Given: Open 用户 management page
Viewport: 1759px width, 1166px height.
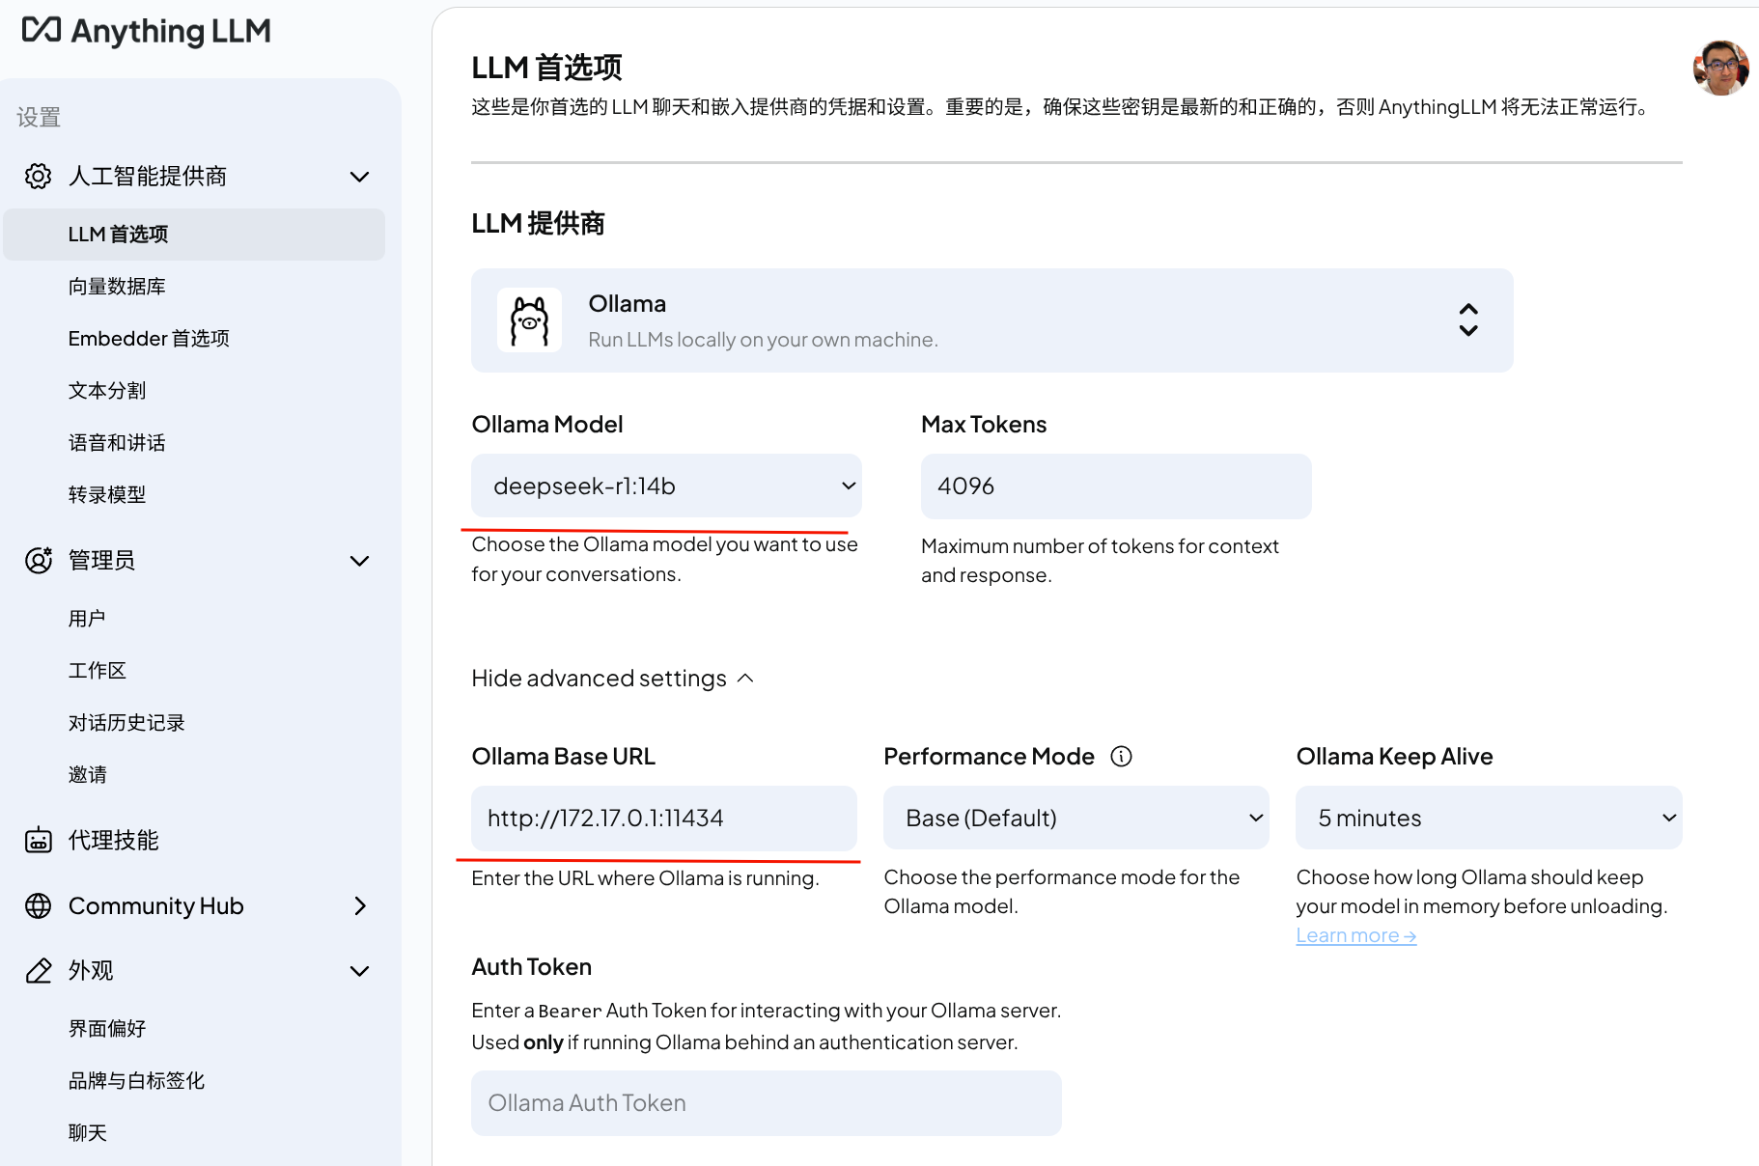Looking at the screenshot, I should point(87,619).
